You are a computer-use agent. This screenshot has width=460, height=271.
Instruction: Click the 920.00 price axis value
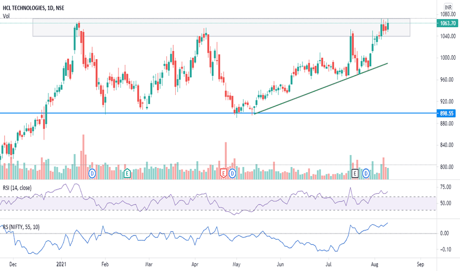[x=447, y=102]
